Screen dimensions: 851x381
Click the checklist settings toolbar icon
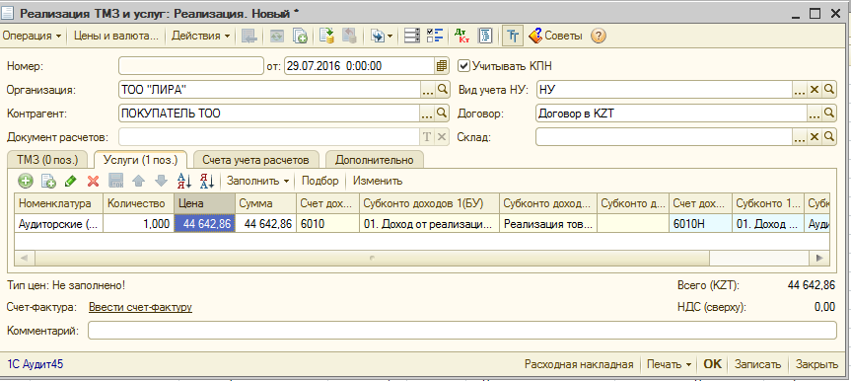click(435, 36)
